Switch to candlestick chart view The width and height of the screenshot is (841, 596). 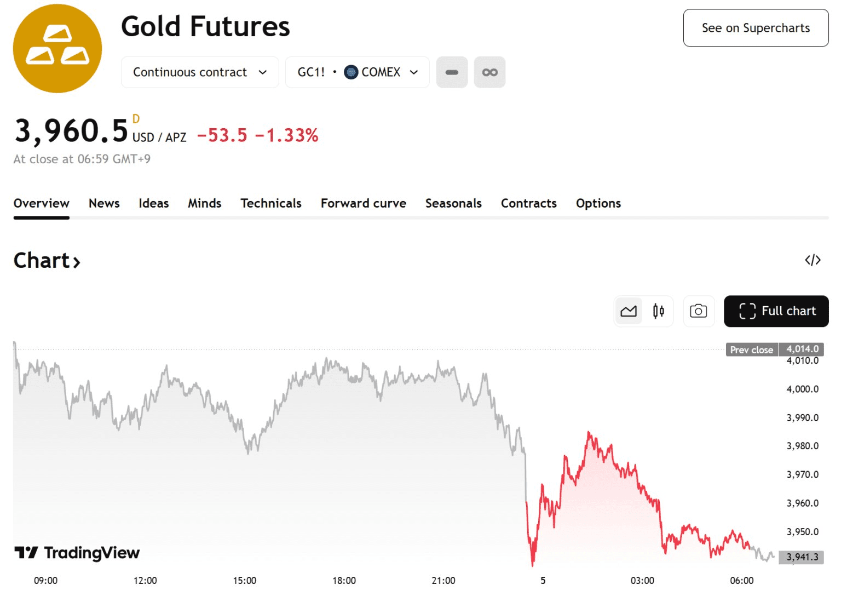click(x=658, y=311)
